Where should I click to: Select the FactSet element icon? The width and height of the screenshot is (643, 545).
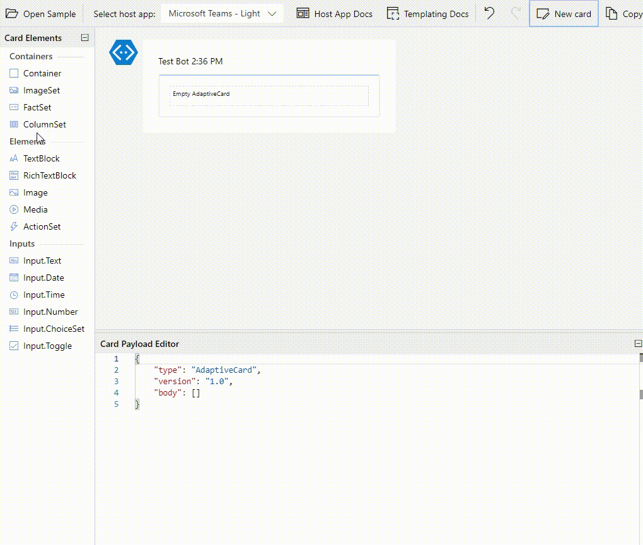click(x=14, y=107)
